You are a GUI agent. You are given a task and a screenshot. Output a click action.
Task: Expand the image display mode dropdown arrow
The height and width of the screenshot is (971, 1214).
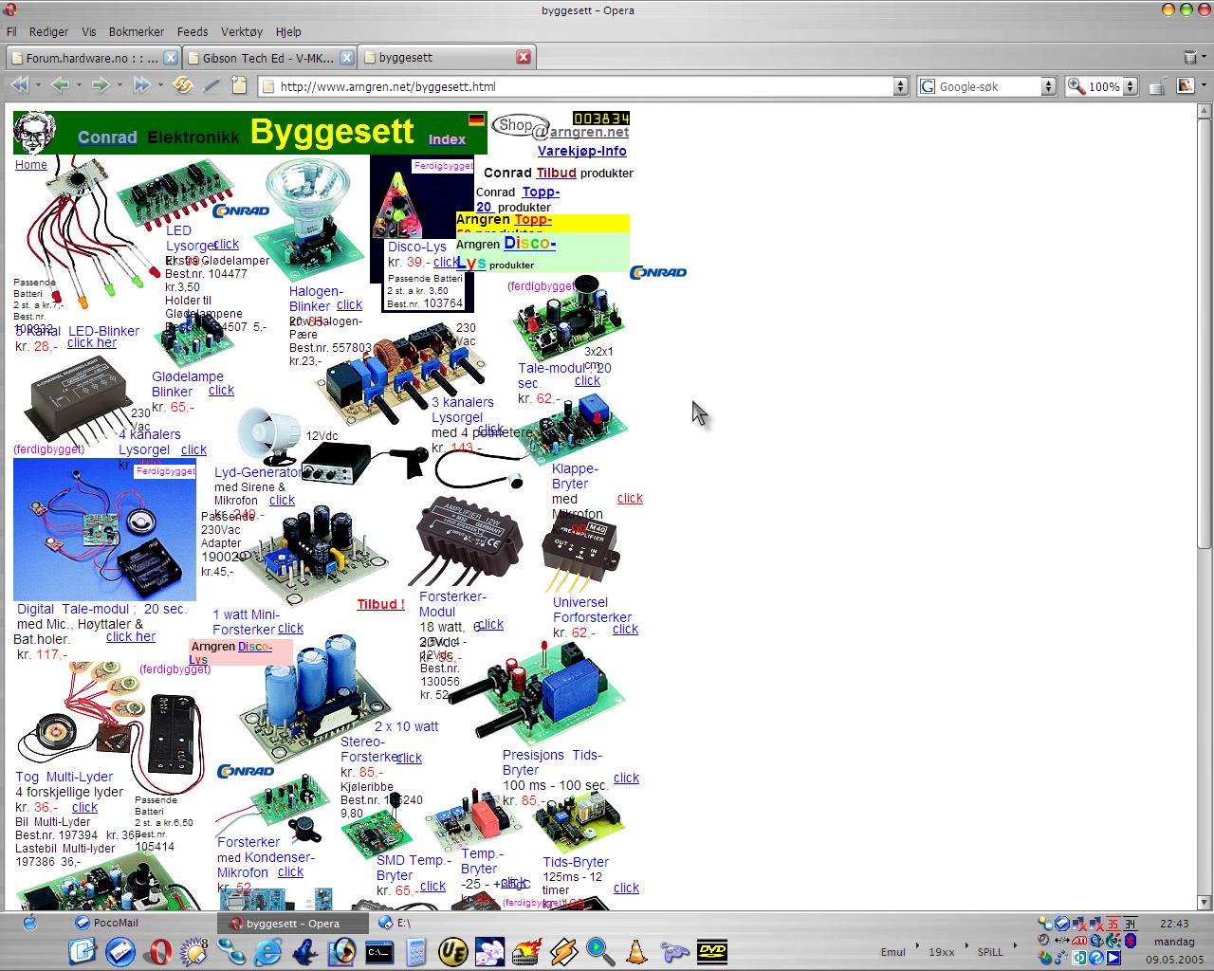click(x=1202, y=85)
